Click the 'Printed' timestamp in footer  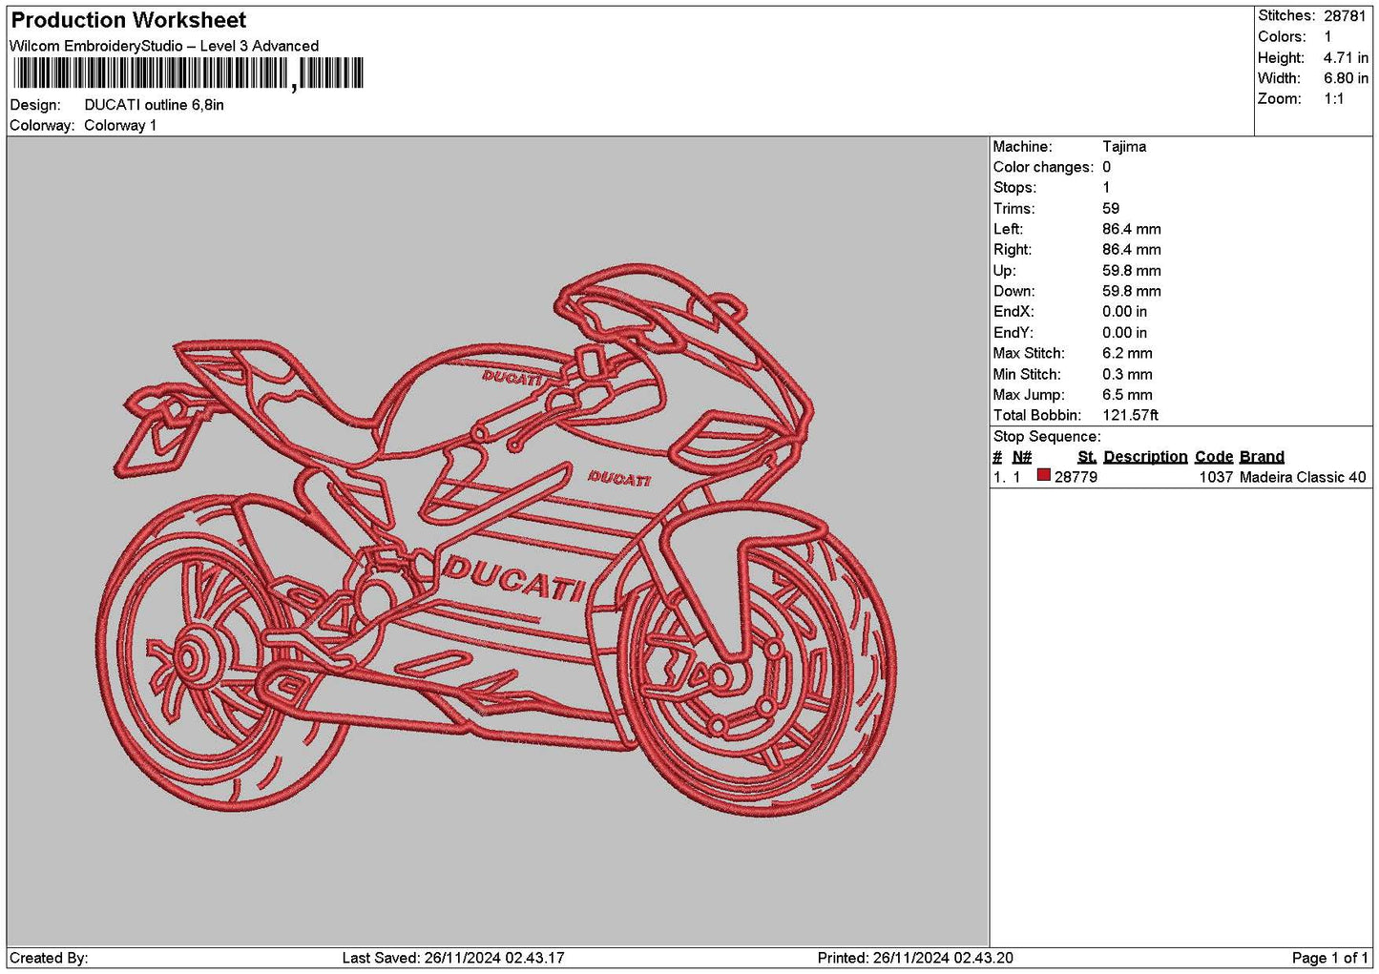tap(915, 958)
